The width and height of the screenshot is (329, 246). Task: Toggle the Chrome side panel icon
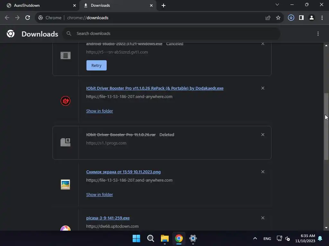[301, 18]
